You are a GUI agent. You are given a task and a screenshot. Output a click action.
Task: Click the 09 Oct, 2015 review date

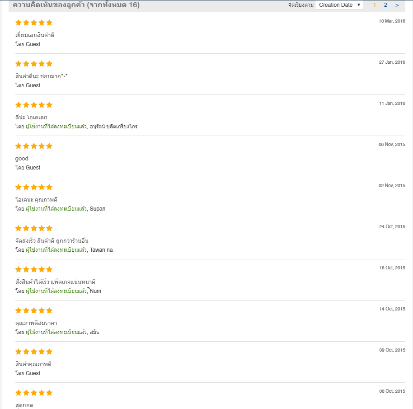[x=392, y=350]
